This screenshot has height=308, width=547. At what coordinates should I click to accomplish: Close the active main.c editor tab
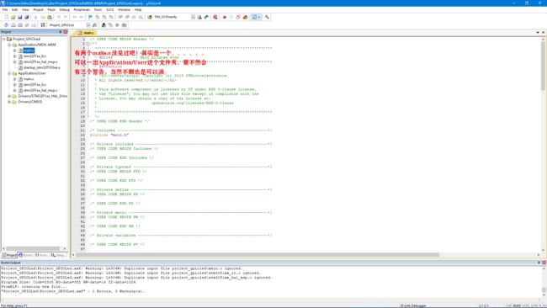(543, 32)
